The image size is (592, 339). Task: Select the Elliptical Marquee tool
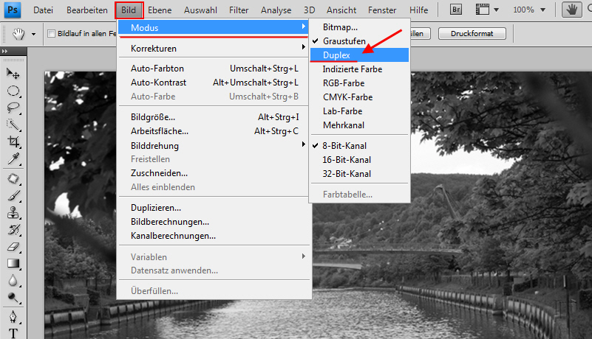click(x=13, y=91)
